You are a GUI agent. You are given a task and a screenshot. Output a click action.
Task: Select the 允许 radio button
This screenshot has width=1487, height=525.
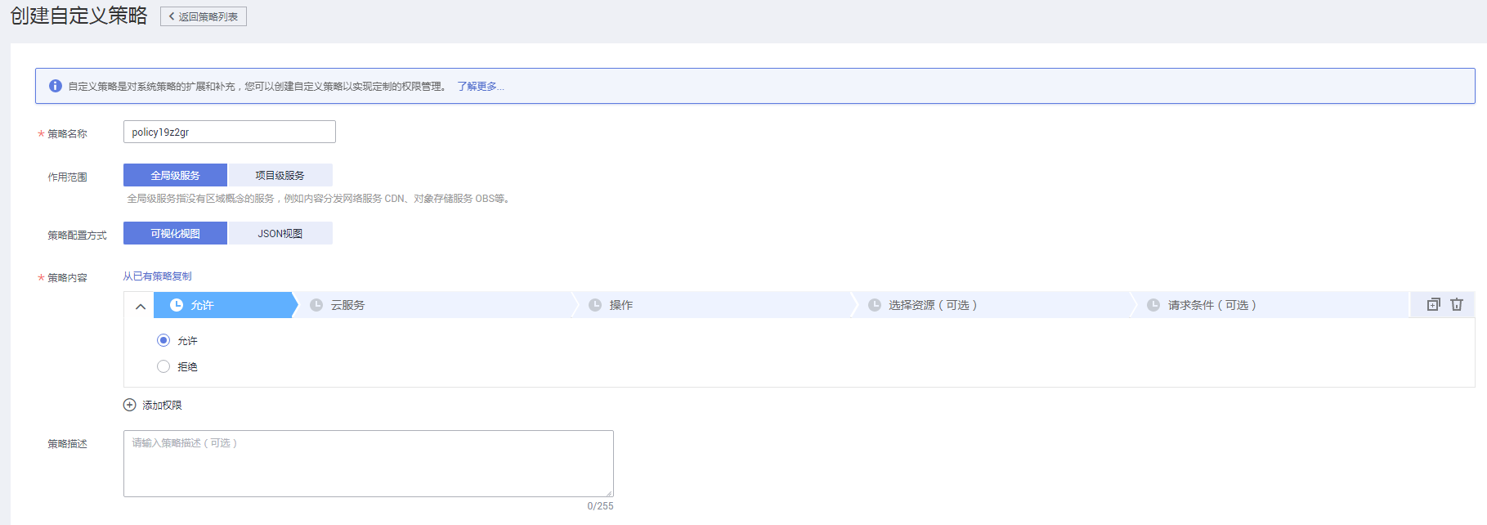point(163,340)
